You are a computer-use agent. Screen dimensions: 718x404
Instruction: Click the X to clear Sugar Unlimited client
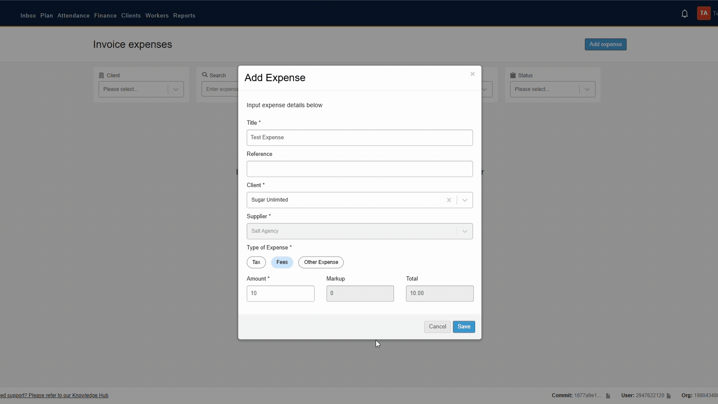point(448,200)
